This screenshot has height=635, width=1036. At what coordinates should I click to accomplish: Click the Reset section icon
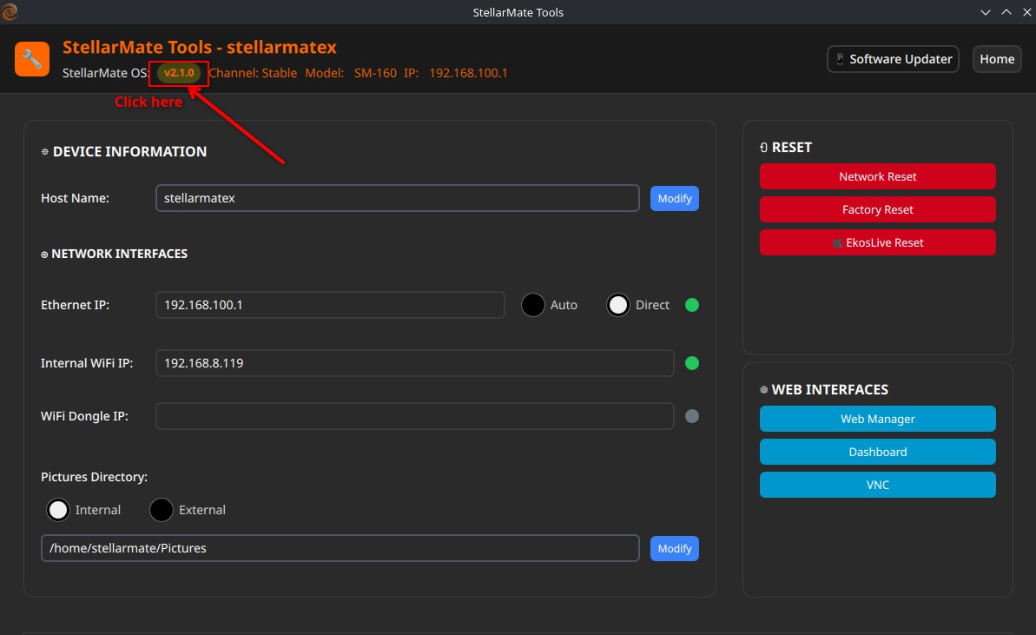click(764, 148)
